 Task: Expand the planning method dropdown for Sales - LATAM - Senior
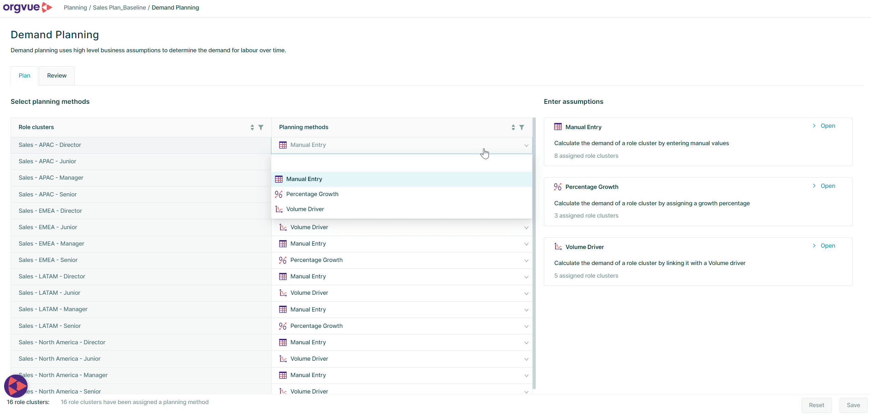(526, 326)
